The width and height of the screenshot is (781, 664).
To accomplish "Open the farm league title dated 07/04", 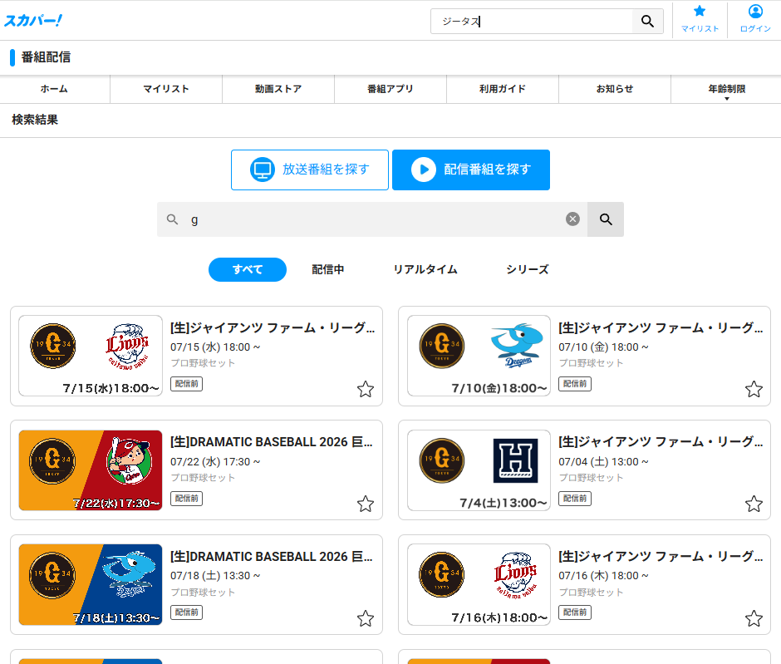I will [661, 442].
